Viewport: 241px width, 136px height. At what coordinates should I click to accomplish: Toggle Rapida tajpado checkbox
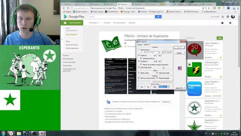click(157, 78)
